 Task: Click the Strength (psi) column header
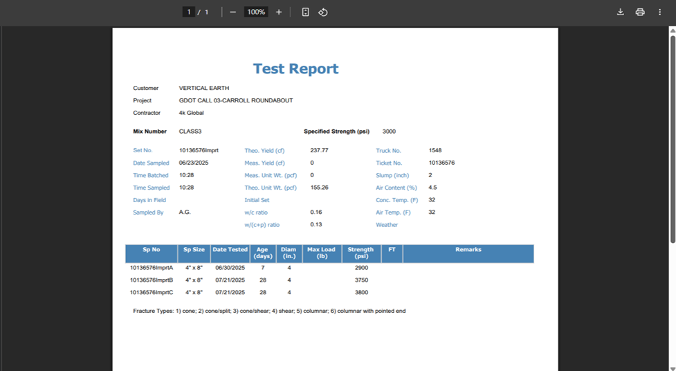[360, 253]
